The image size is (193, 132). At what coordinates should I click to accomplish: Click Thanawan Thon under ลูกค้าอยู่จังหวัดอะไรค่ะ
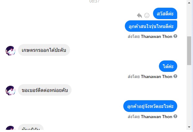coord(156,117)
